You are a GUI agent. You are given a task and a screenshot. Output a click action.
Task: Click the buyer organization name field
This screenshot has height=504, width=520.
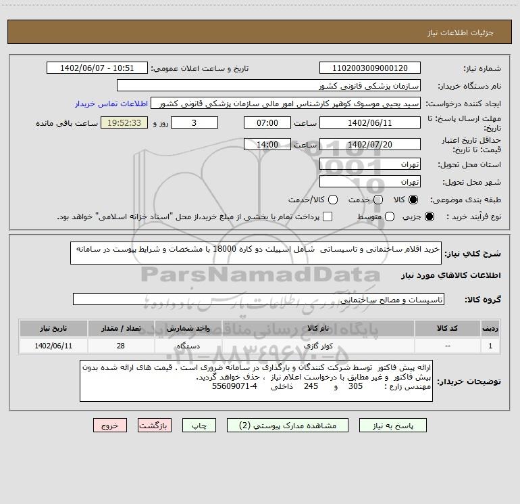(x=269, y=86)
